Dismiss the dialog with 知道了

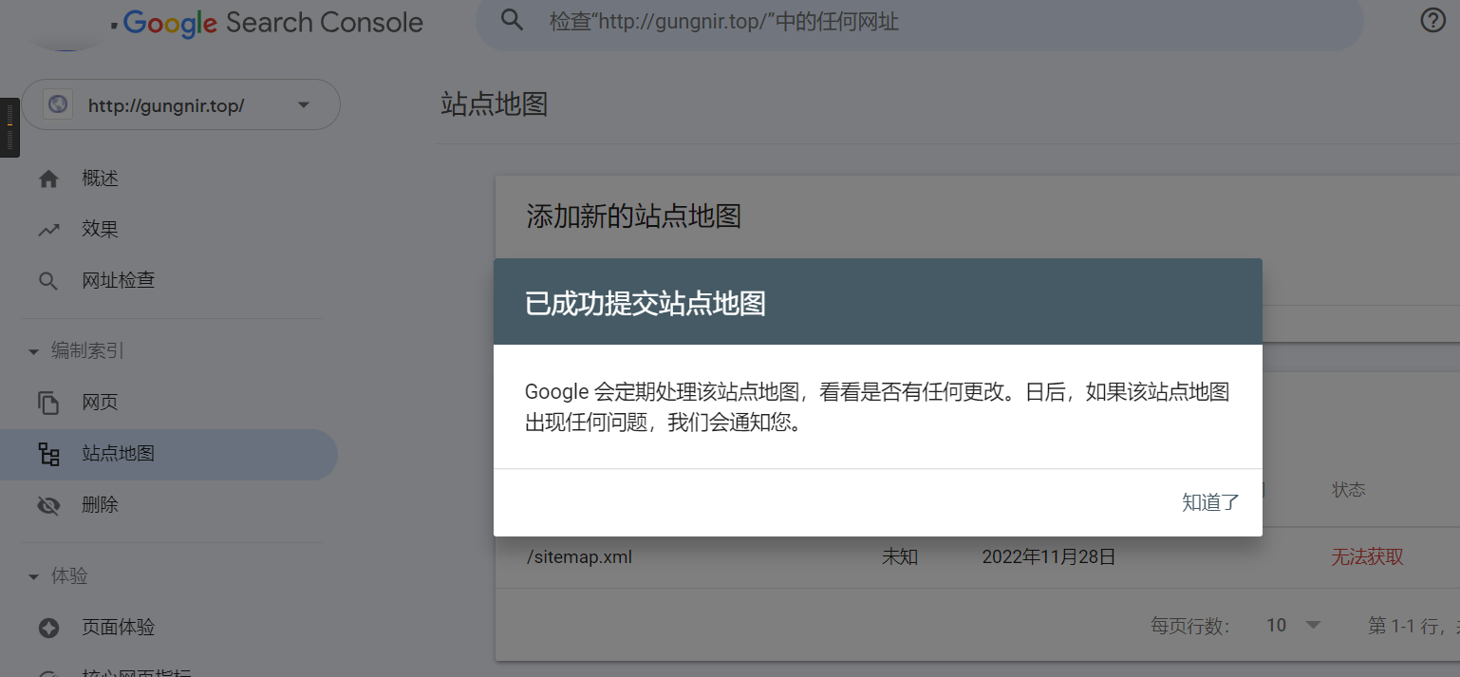pyautogui.click(x=1210, y=502)
